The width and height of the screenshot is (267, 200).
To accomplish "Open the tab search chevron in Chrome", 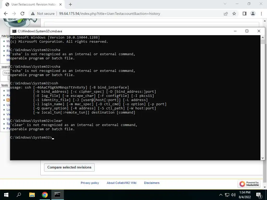I will pos(225,4).
